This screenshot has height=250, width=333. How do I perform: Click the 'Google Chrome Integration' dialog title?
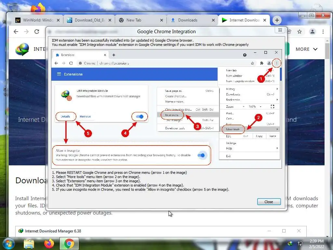pyautogui.click(x=166, y=32)
